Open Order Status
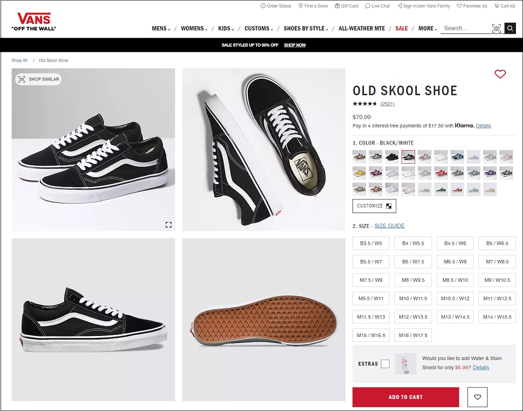The height and width of the screenshot is (411, 523). coord(276,6)
